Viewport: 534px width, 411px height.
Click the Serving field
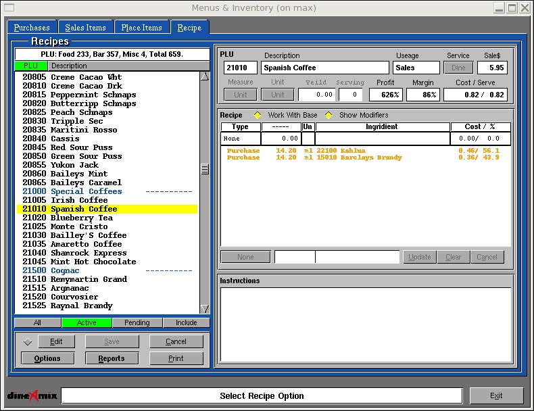(x=350, y=95)
